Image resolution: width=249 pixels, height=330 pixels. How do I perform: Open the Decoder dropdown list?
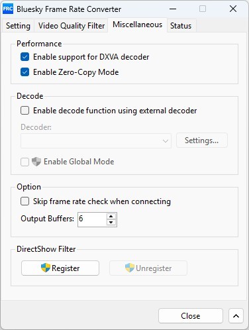96,140
